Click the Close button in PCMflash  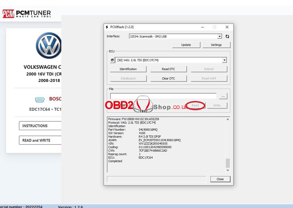pos(220,179)
